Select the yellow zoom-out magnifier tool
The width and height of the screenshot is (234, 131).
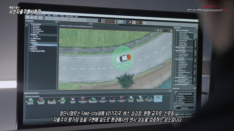tap(113, 21)
